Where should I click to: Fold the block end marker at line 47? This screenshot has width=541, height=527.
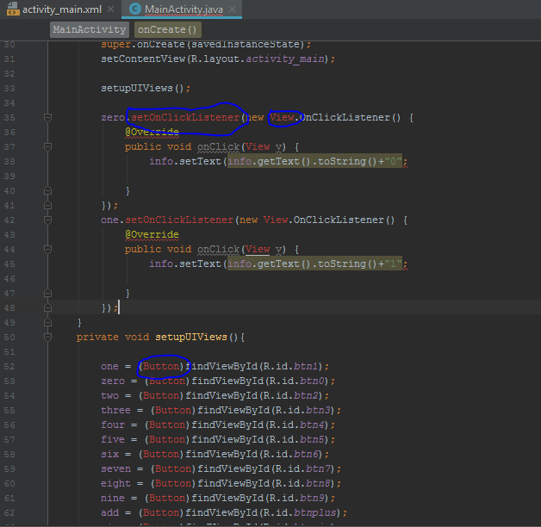point(48,293)
